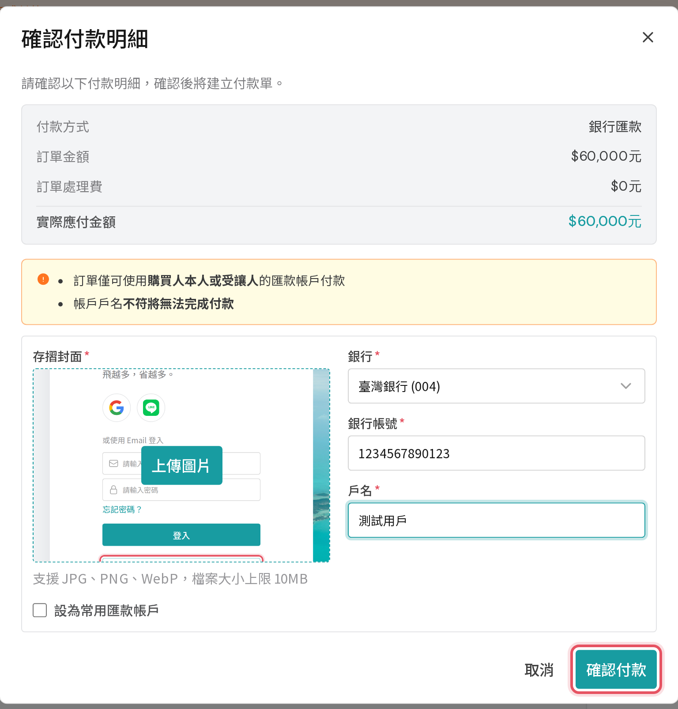
Task: Click the 設為常用匯款帳戶 label text
Action: point(106,611)
